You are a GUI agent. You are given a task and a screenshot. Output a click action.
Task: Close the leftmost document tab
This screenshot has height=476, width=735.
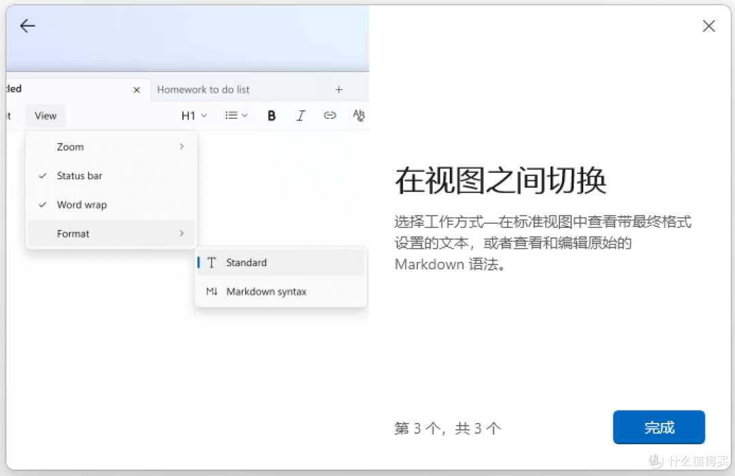coord(136,89)
